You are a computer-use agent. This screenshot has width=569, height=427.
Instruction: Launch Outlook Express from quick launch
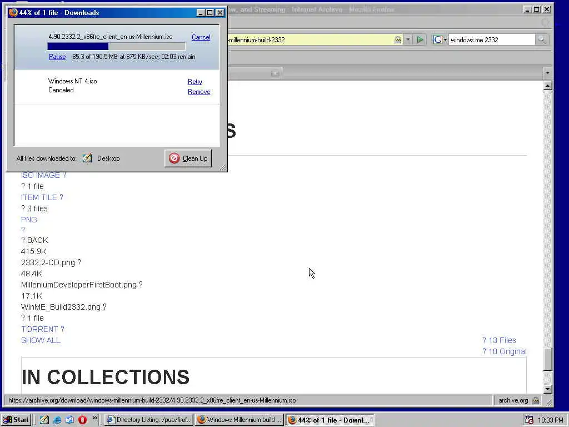point(69,420)
